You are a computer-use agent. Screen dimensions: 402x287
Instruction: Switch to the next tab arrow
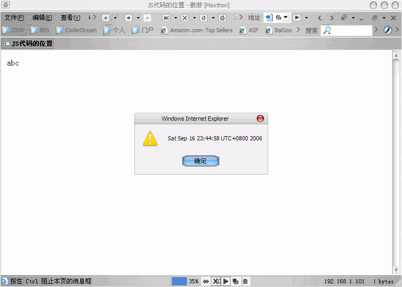332,18
